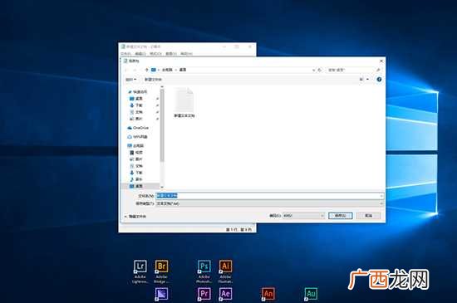Open the file name dropdown arrow
Screen dimensions: 457x303
381,196
